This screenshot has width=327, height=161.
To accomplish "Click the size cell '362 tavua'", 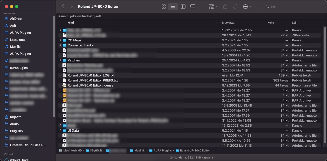I will 281,80.
